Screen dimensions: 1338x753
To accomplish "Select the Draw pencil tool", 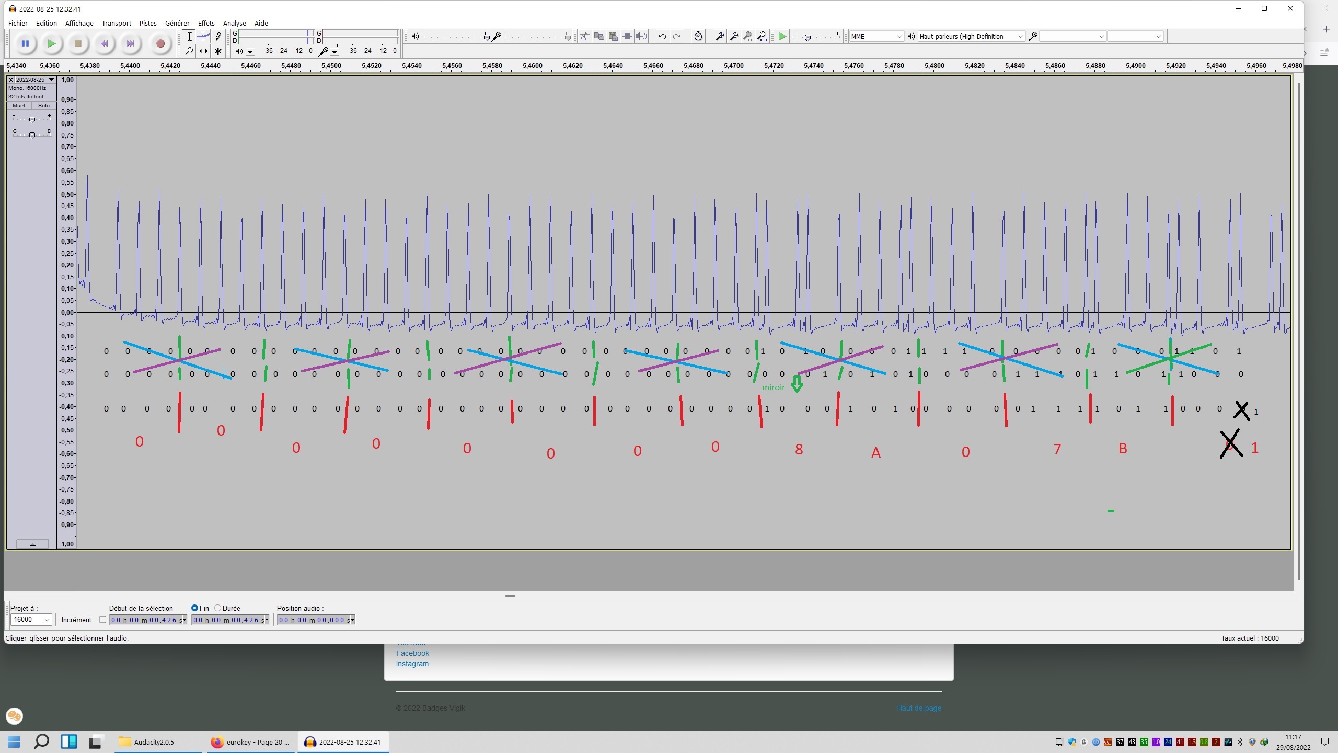I will pyautogui.click(x=218, y=37).
